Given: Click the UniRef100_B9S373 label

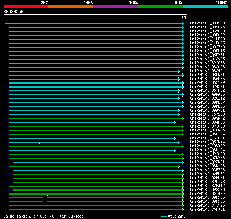Looking at the screenshot, I should point(207,190).
